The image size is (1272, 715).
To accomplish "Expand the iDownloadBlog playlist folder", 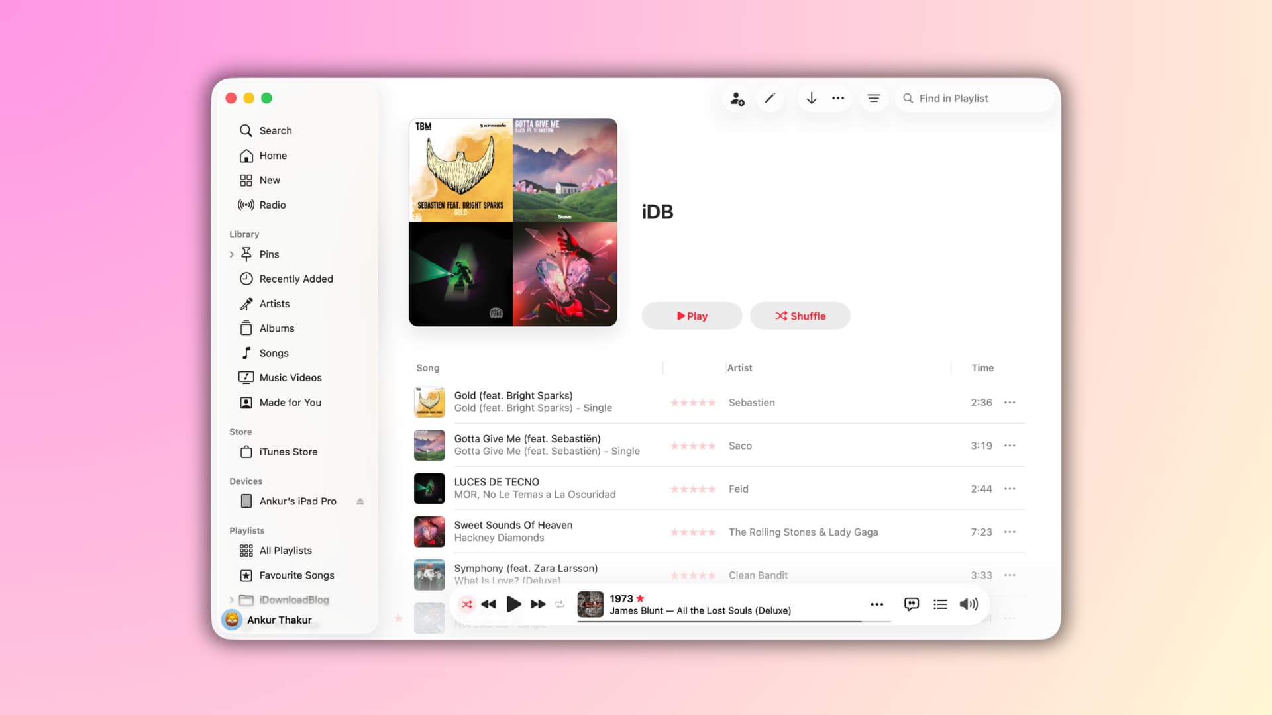I will click(231, 600).
